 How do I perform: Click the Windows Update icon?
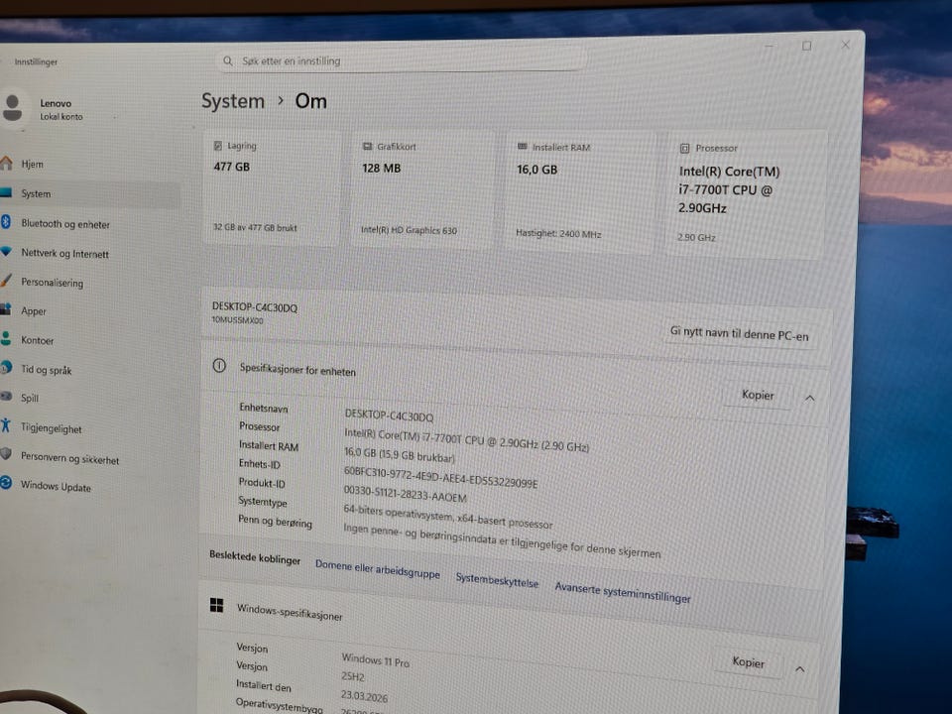(6, 482)
